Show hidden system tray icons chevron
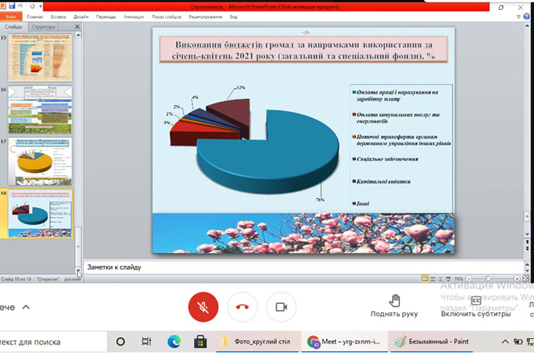 tap(505, 342)
